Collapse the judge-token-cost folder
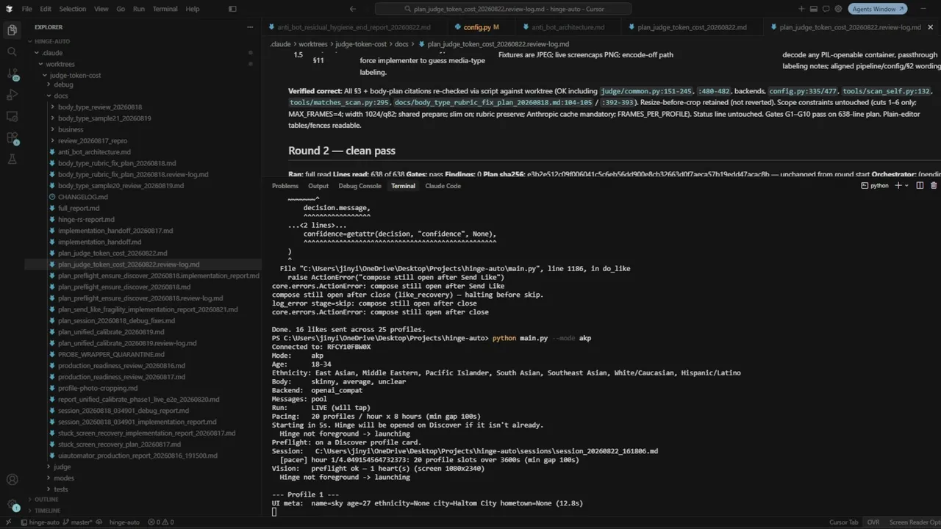Image resolution: width=941 pixels, height=529 pixels. [x=75, y=75]
